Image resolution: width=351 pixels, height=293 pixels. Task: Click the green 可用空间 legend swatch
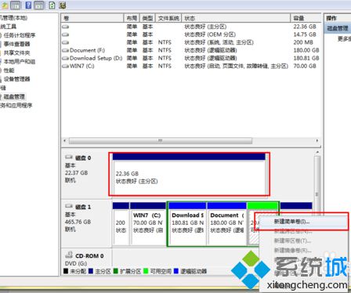click(146, 271)
